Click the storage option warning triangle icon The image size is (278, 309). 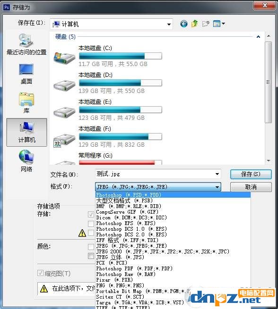(x=82, y=233)
